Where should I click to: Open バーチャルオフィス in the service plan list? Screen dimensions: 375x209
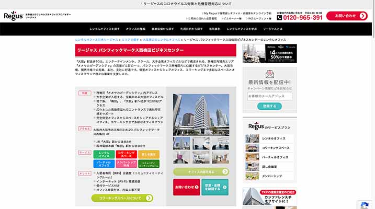tap(269, 157)
